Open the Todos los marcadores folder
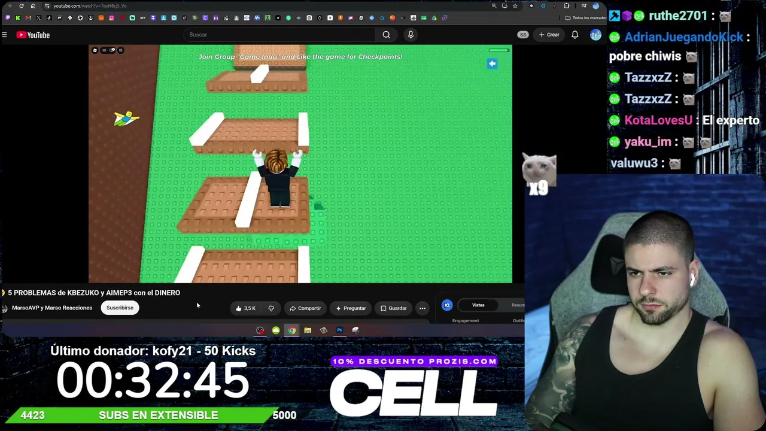This screenshot has height=431, width=766. (585, 18)
